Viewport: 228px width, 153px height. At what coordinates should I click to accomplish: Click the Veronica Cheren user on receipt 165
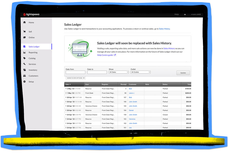tap(91, 106)
